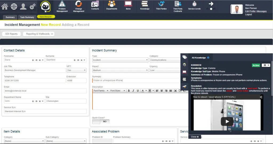Screen dimensions: 273x144
Task: Open Problem Management module
Action: pos(62,6)
